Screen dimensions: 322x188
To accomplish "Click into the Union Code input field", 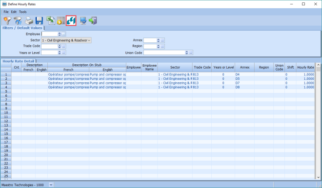I will 164,53.
